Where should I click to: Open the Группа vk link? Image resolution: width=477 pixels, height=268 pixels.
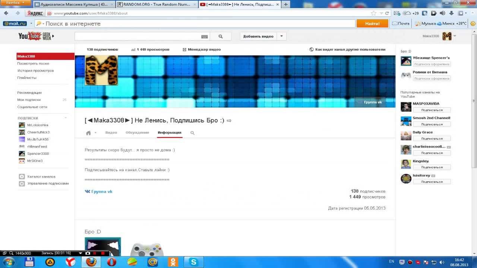pos(99,191)
